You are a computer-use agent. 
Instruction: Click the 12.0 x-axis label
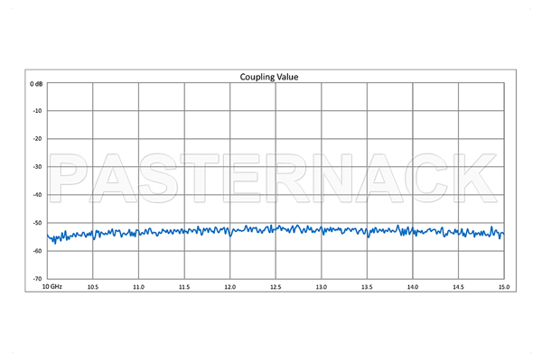click(x=229, y=287)
